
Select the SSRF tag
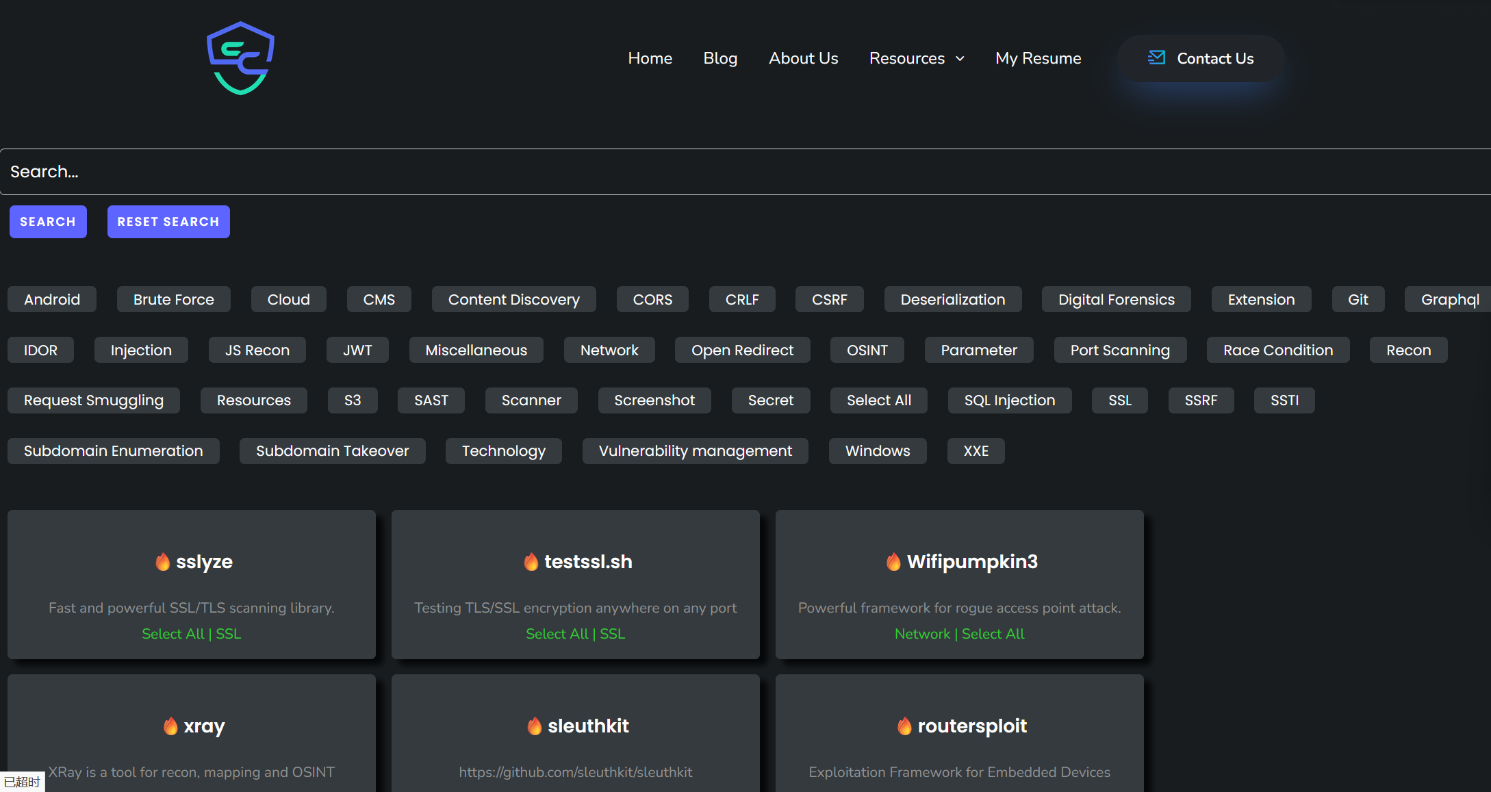(x=1201, y=400)
